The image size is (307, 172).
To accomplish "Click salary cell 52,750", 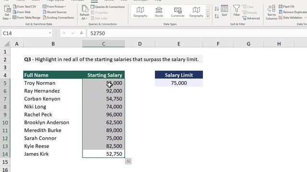I will click(104, 154).
